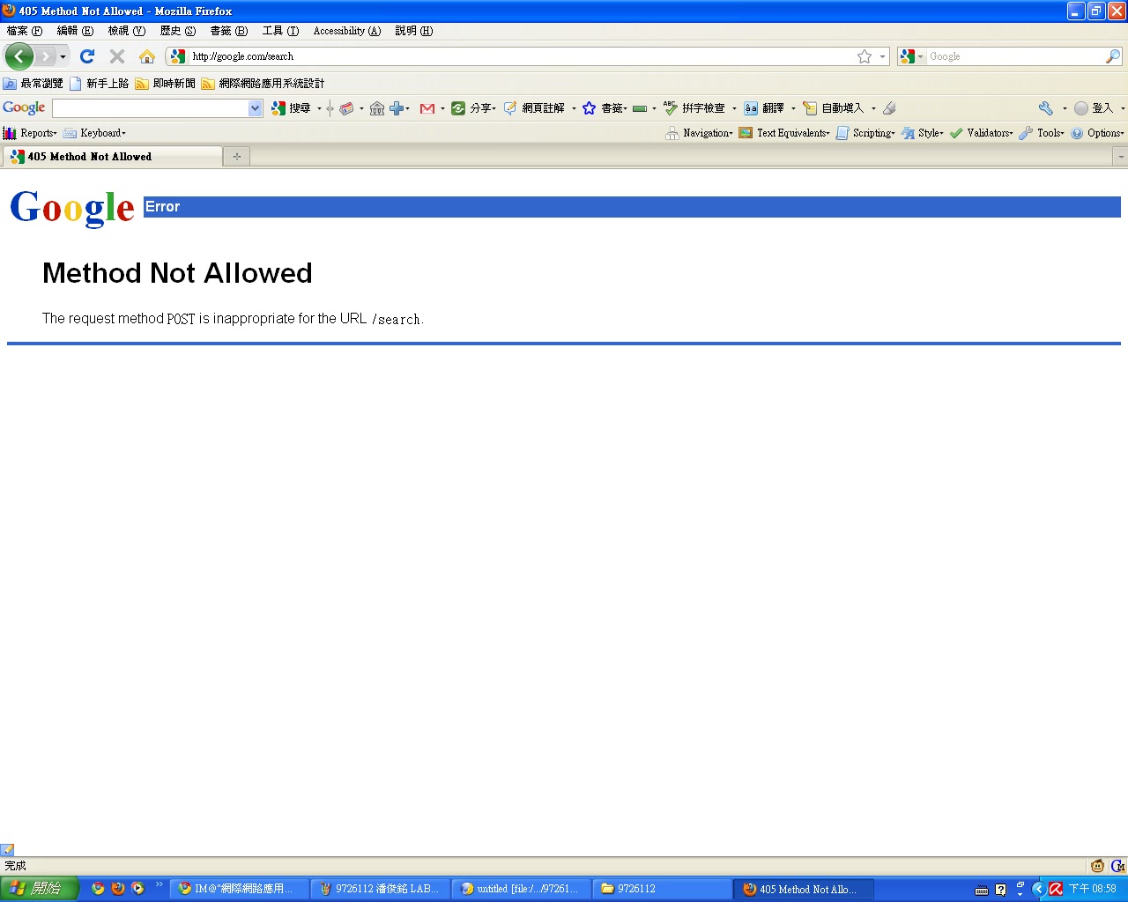
Task: Select the 405 Method Not Allowed tab
Action: click(x=112, y=157)
